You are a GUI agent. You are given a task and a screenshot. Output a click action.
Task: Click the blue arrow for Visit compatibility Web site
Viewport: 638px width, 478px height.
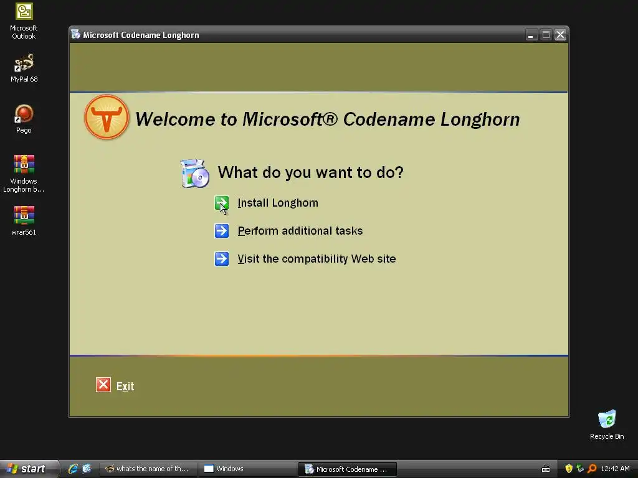[222, 258]
